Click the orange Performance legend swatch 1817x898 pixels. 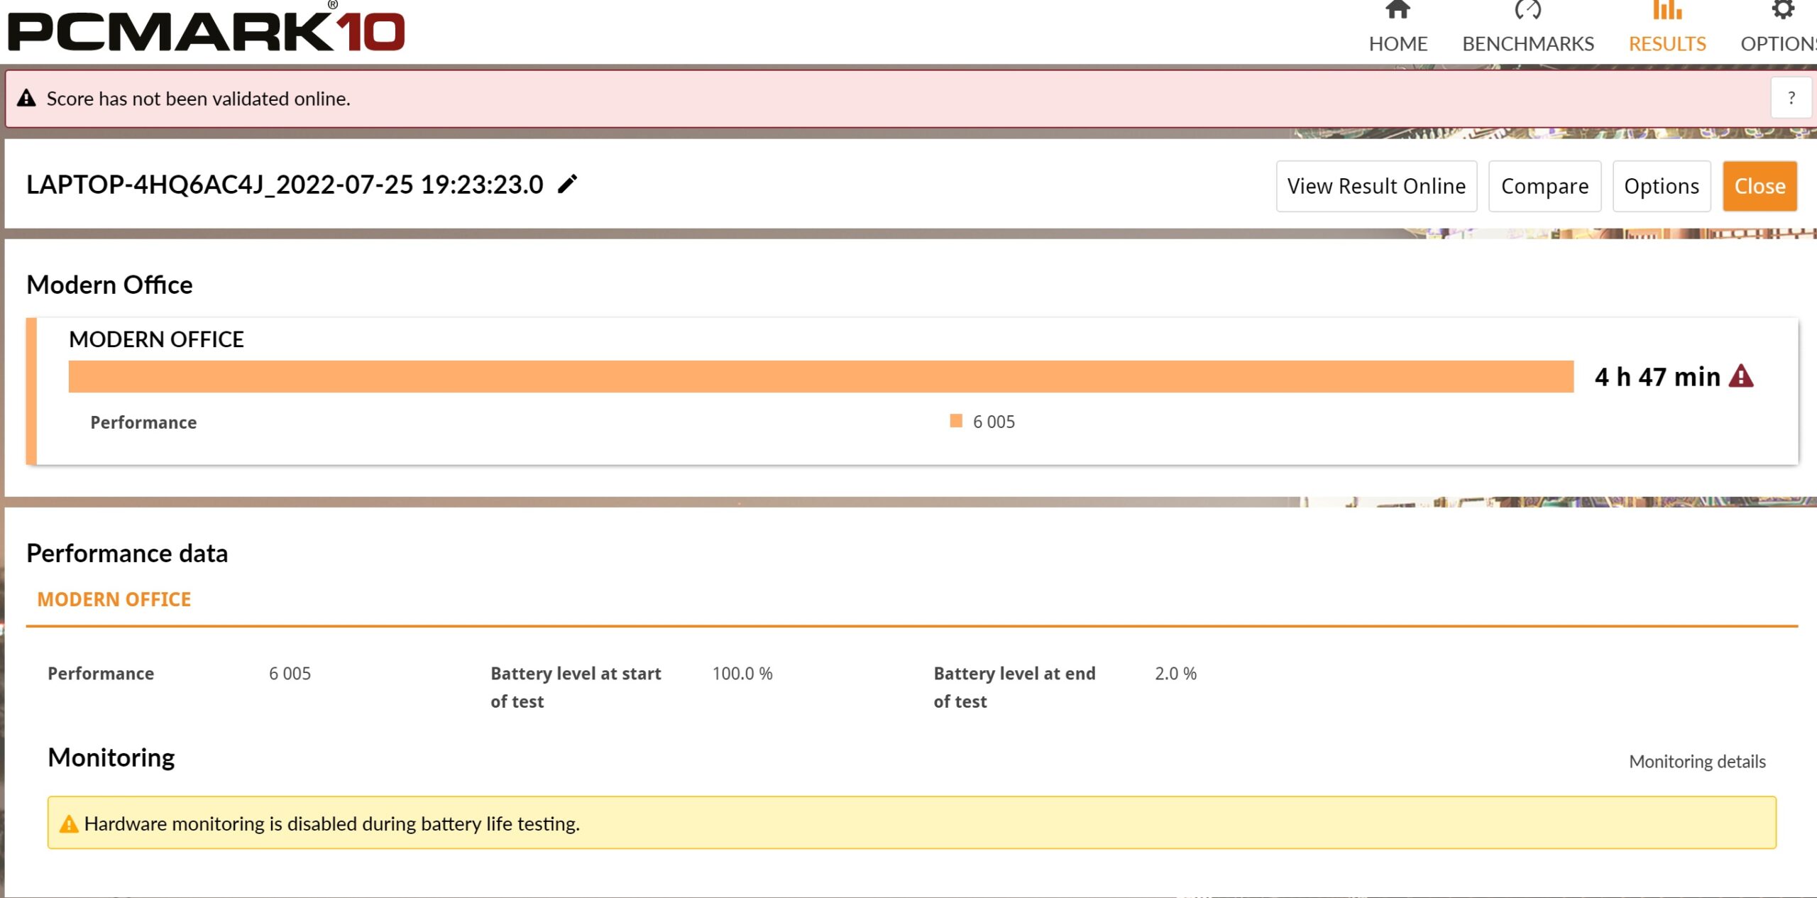(x=956, y=421)
